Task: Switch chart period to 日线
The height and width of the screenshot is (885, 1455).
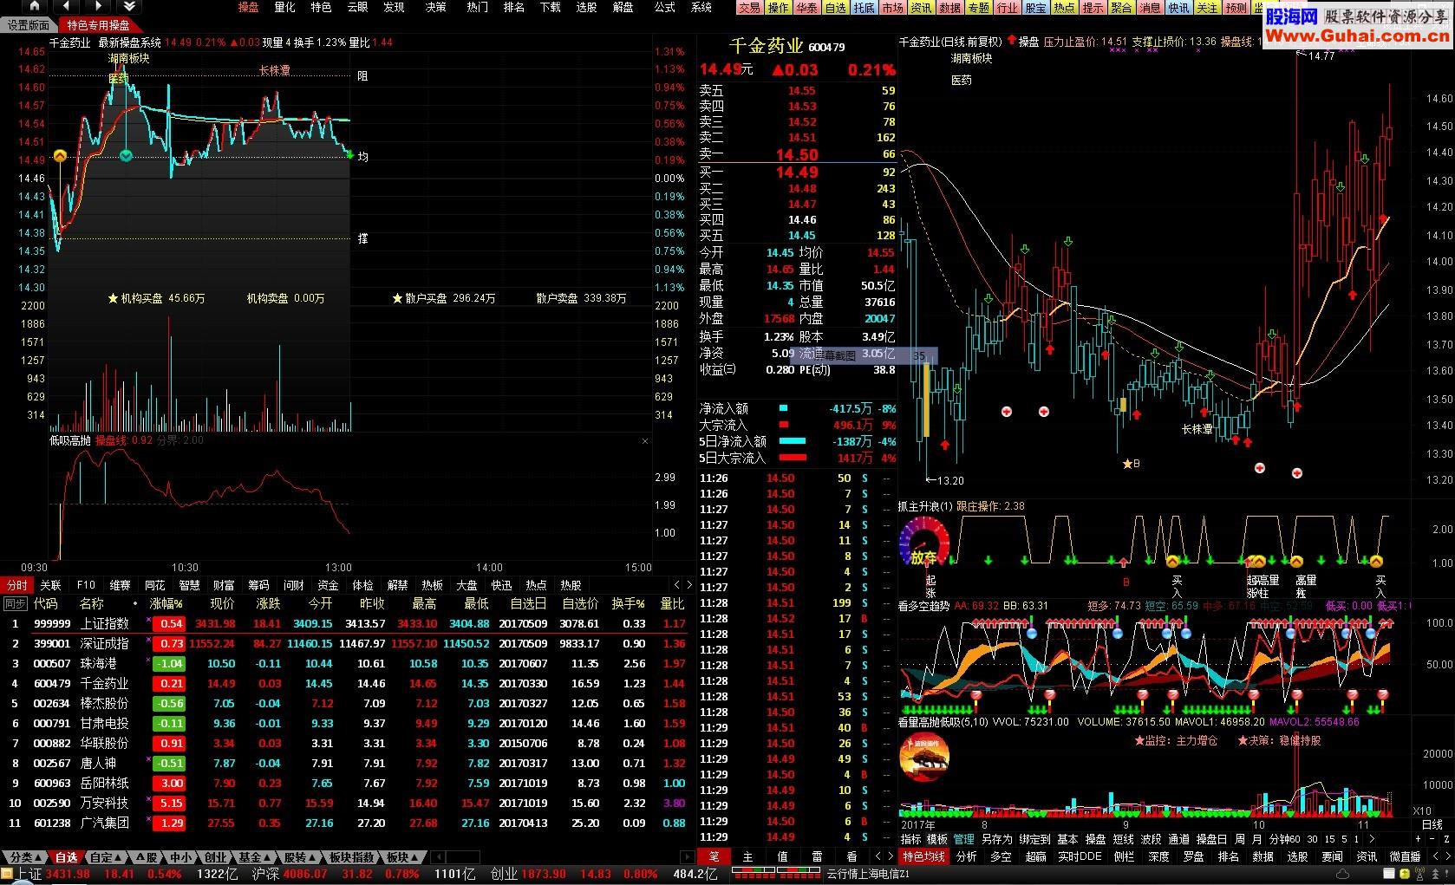Action: (x=1432, y=824)
